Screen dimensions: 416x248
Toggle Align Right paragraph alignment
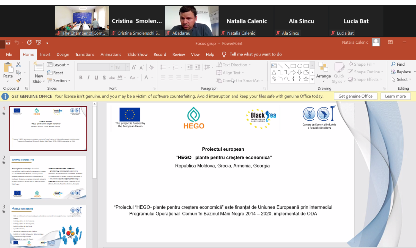point(179,78)
